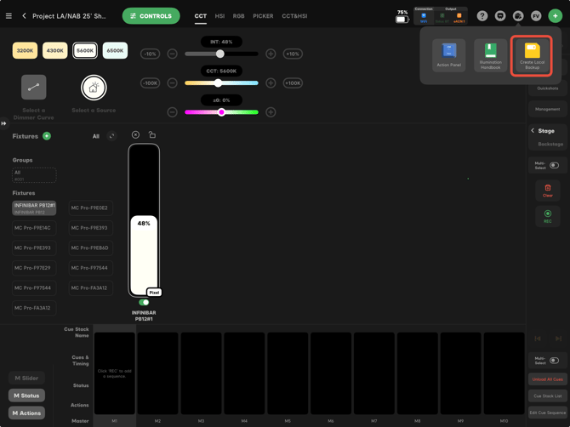Open Action Panel from the popup

(448, 55)
